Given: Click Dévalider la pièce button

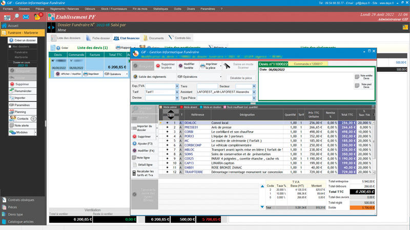Looking at the screenshot, I should pos(241,78).
